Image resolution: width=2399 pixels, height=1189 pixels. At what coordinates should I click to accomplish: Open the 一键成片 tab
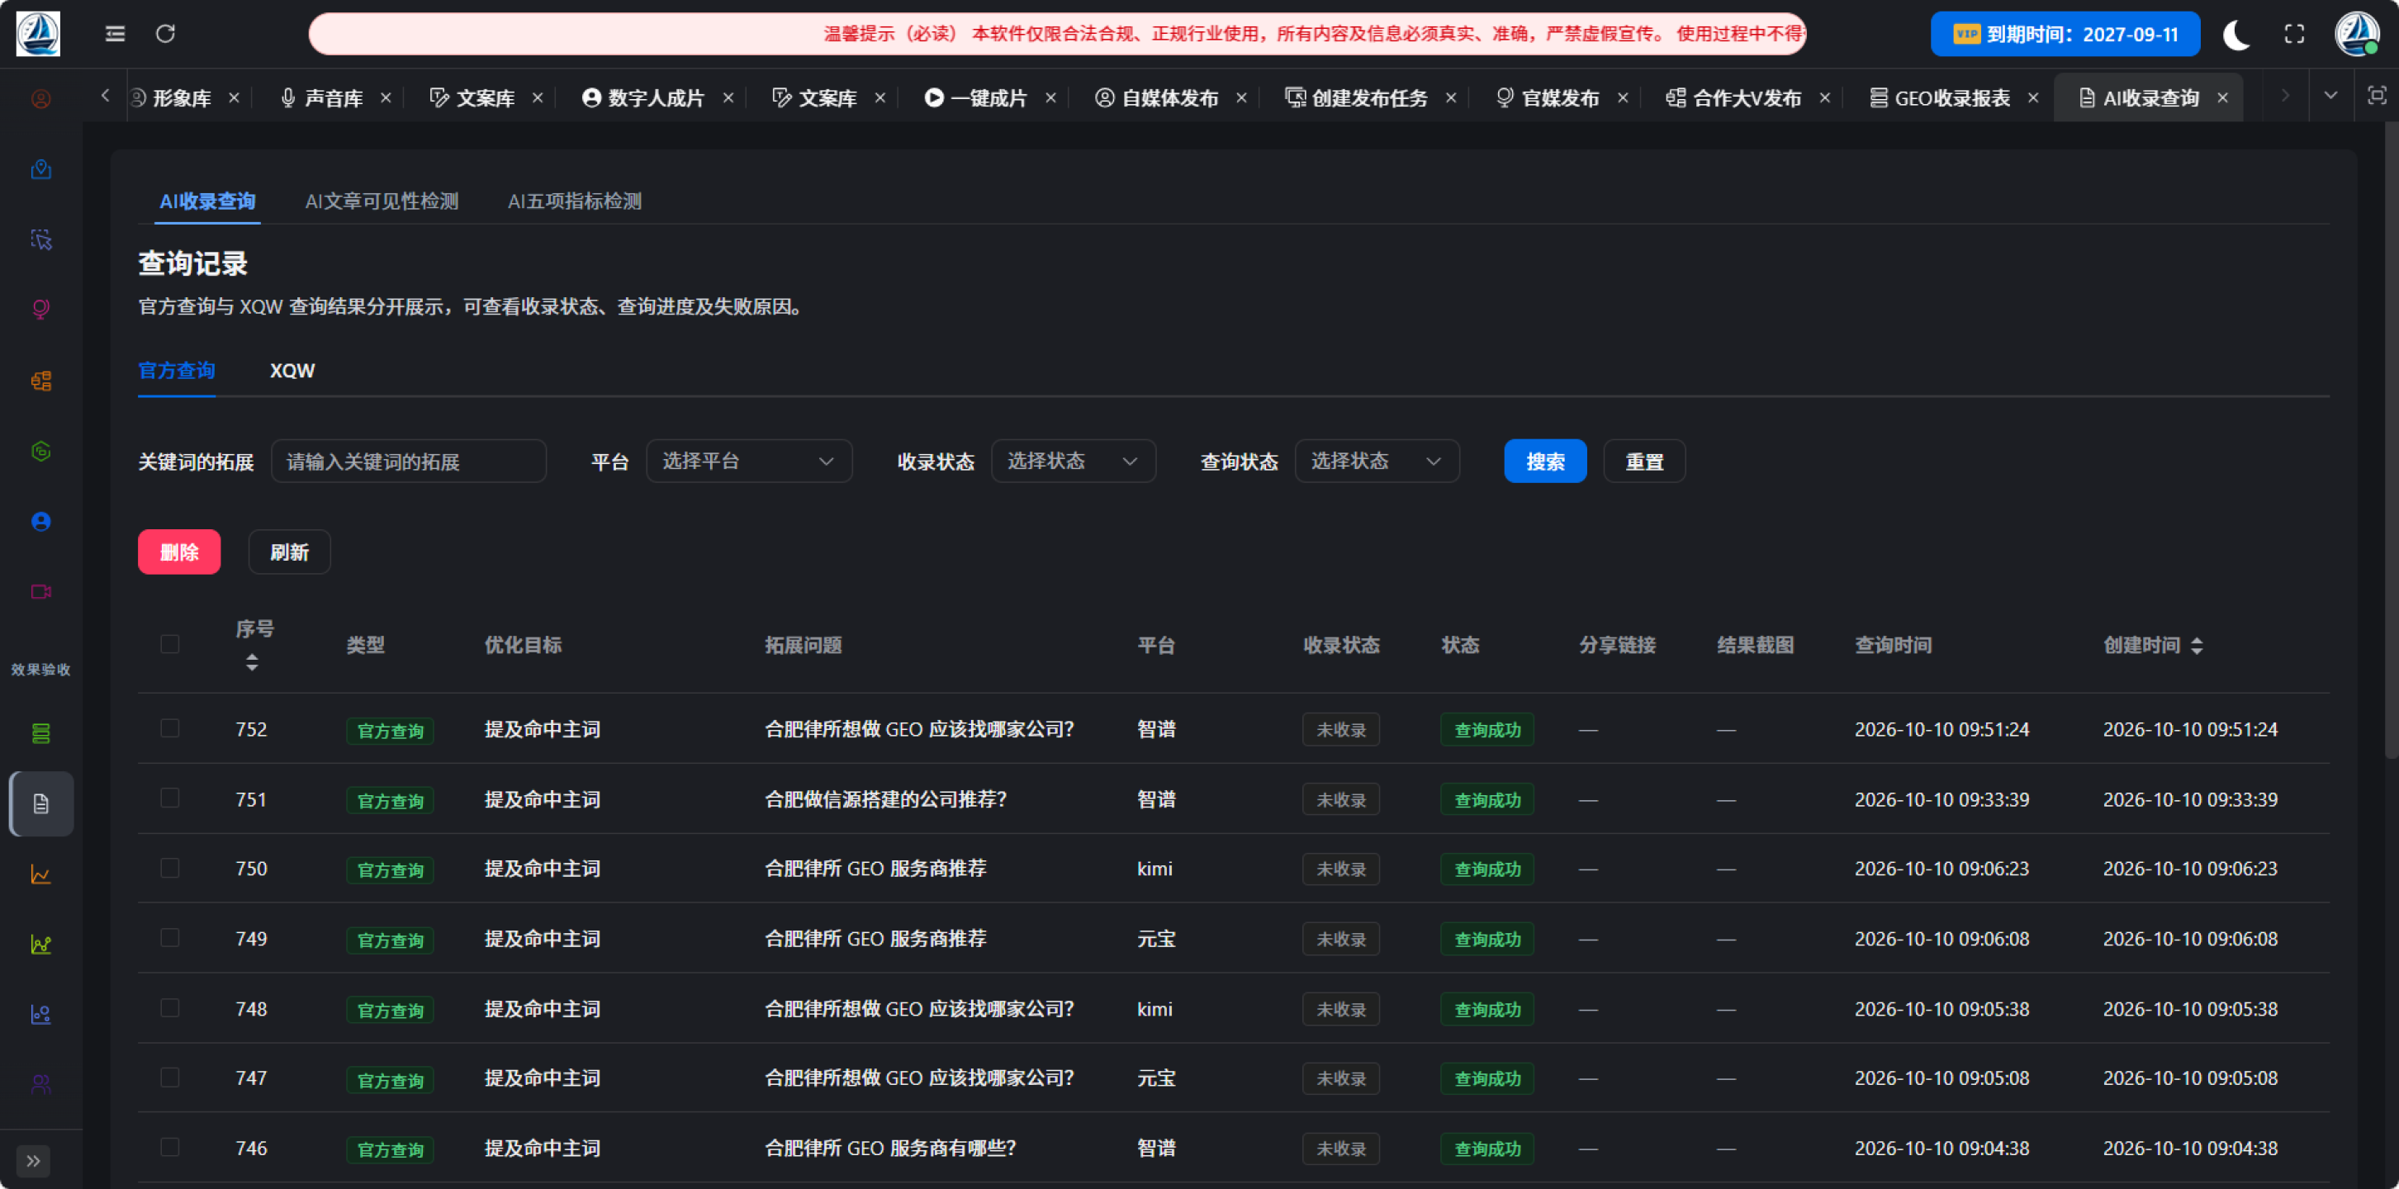point(976,97)
